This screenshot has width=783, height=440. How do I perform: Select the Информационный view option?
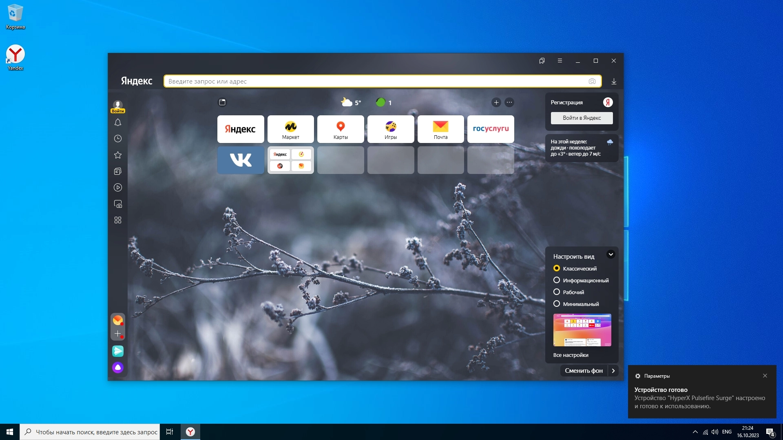(557, 280)
